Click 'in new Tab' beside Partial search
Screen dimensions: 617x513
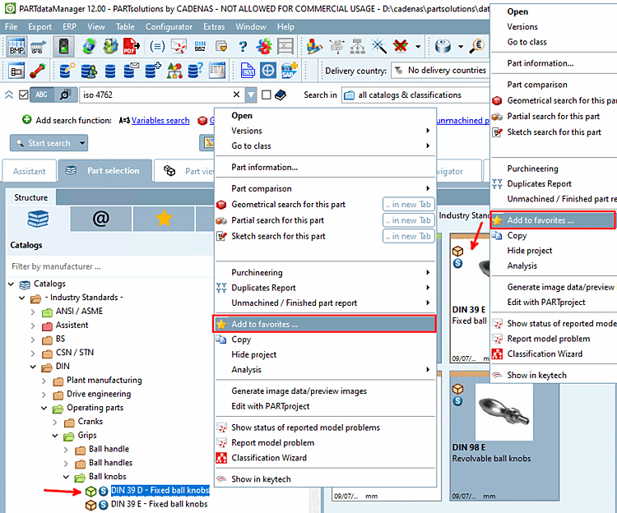(408, 220)
